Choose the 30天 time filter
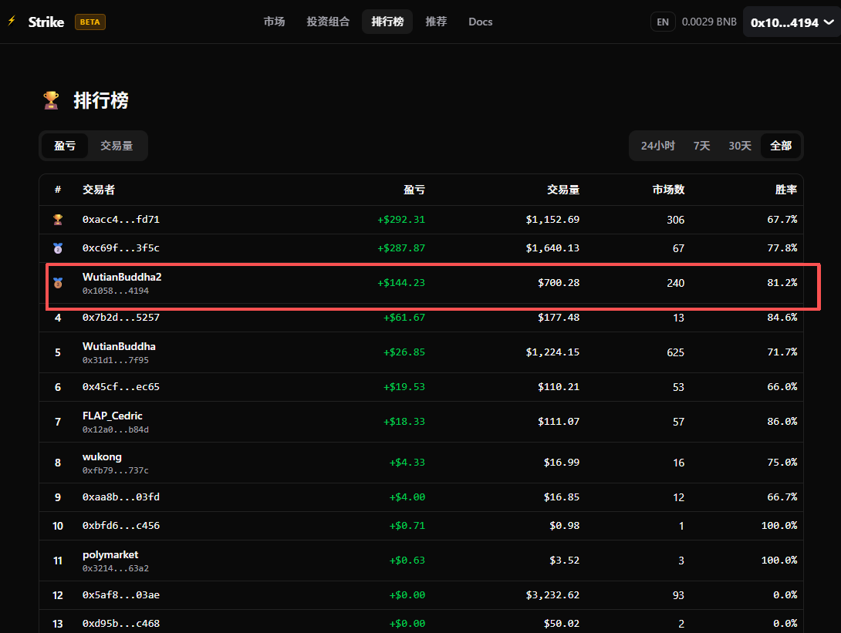841x633 pixels. tap(740, 146)
